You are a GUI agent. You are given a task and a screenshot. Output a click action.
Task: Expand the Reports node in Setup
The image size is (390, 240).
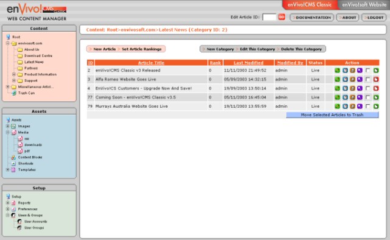point(8,203)
